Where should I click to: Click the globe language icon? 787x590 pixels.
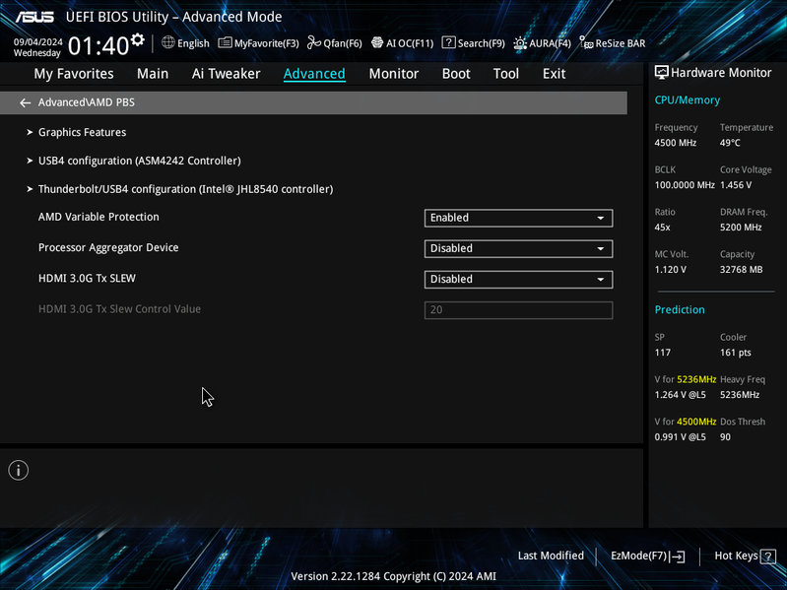(x=168, y=42)
